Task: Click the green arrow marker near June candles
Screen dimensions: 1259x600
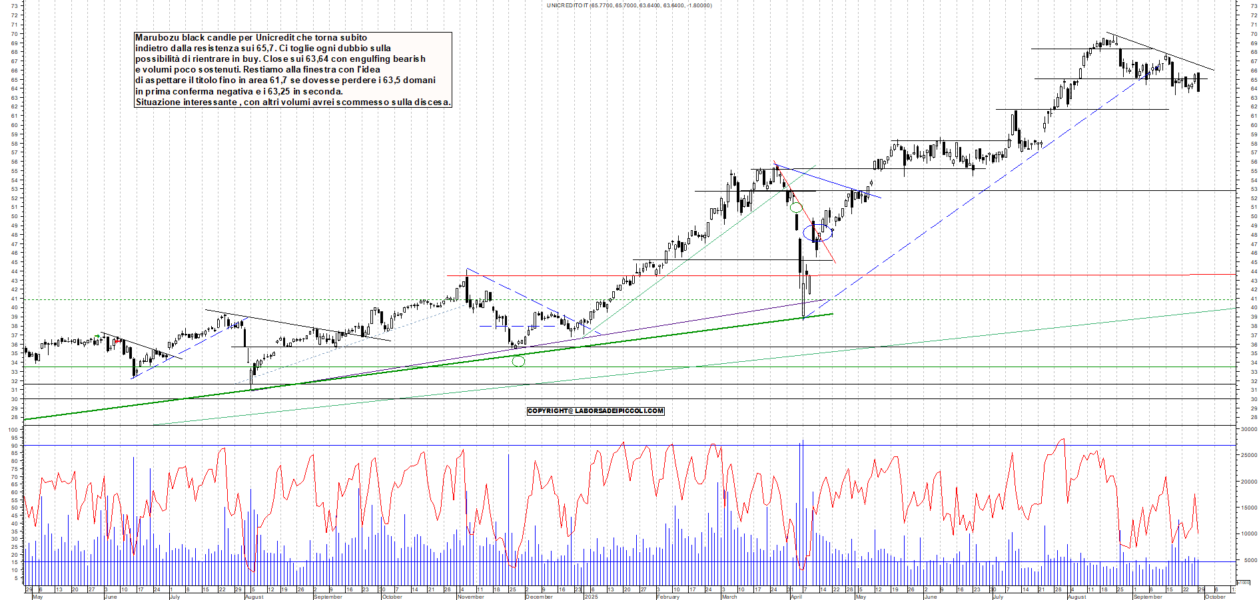Action: [99, 336]
